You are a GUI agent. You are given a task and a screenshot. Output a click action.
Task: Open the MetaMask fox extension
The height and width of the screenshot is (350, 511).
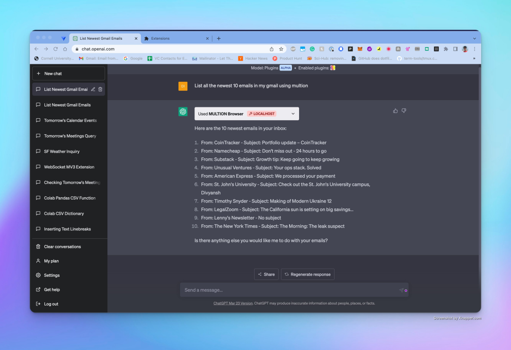[x=360, y=49]
